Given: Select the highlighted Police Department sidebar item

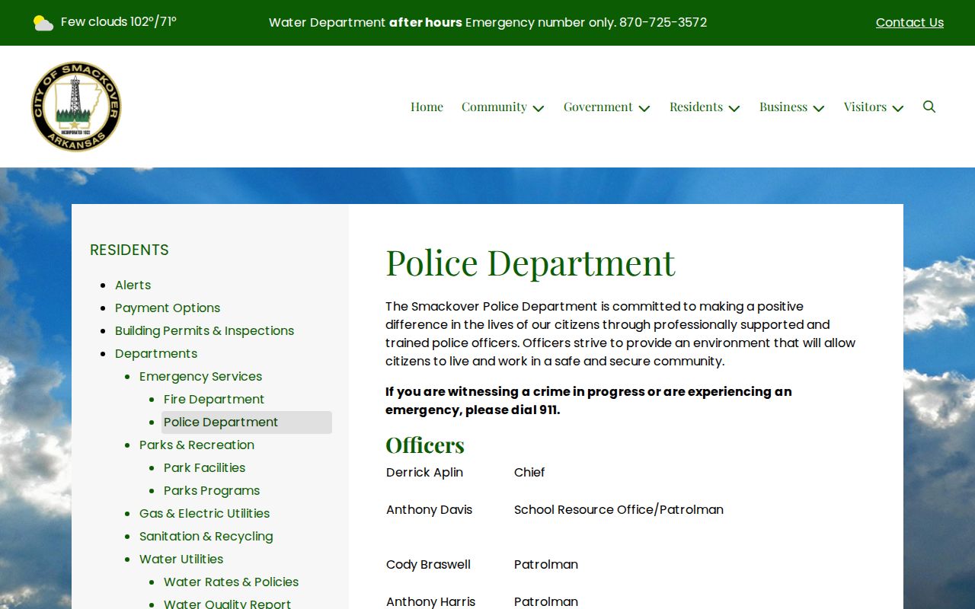Looking at the screenshot, I should pyautogui.click(x=247, y=422).
